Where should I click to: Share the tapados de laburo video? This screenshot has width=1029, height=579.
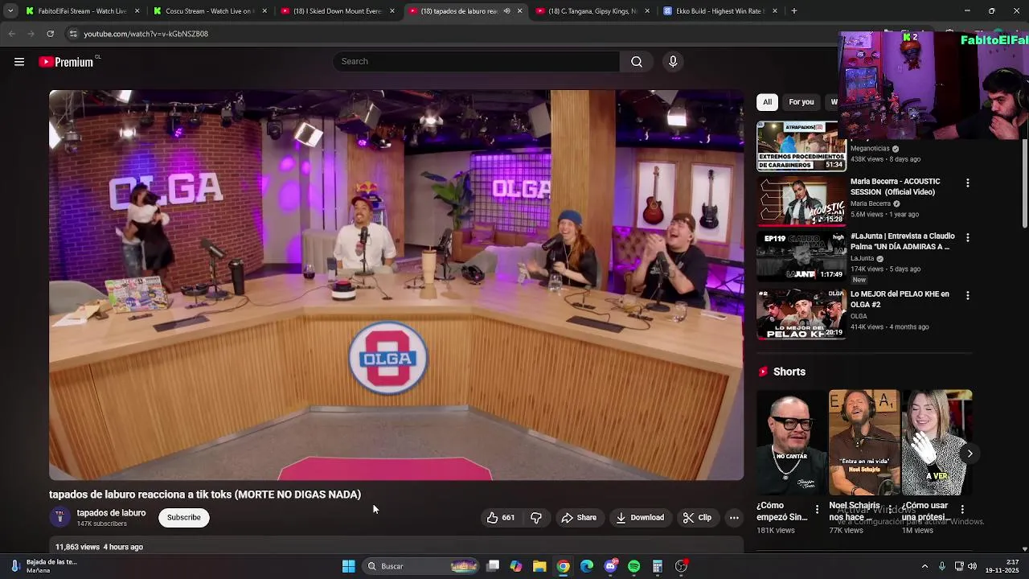coord(579,517)
